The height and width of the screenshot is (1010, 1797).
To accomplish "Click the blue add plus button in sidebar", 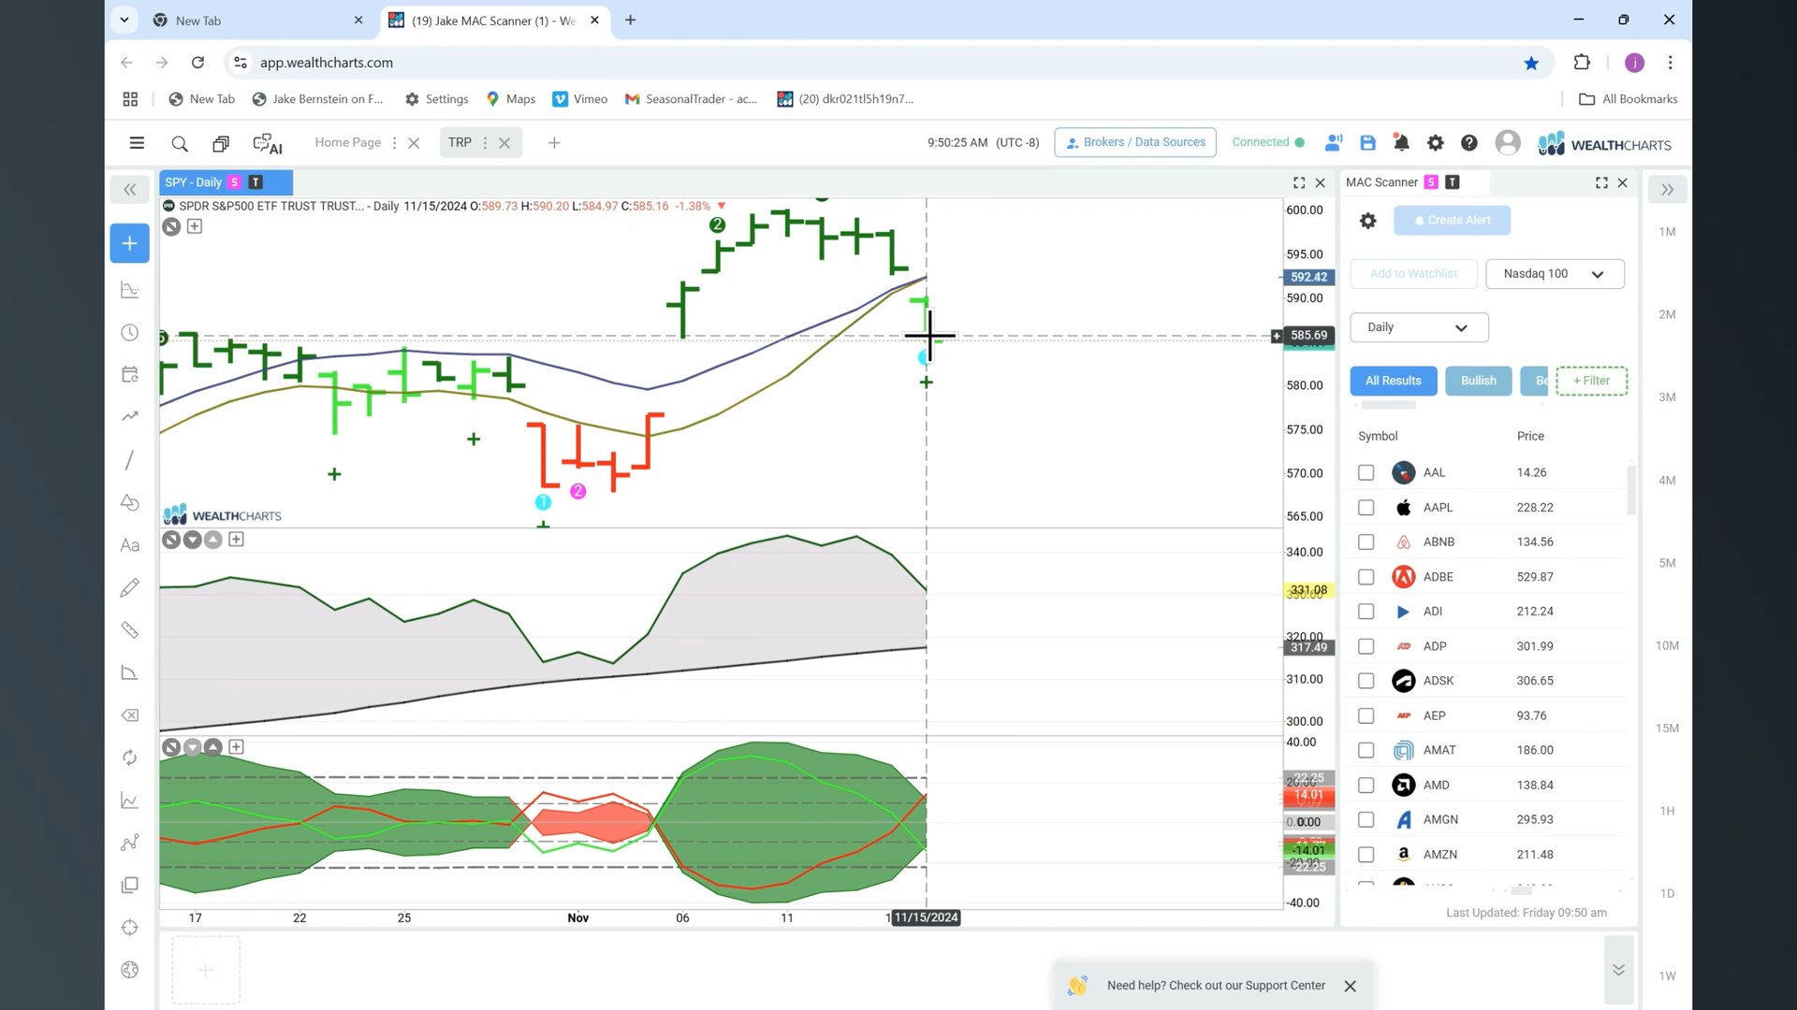I will [x=129, y=243].
